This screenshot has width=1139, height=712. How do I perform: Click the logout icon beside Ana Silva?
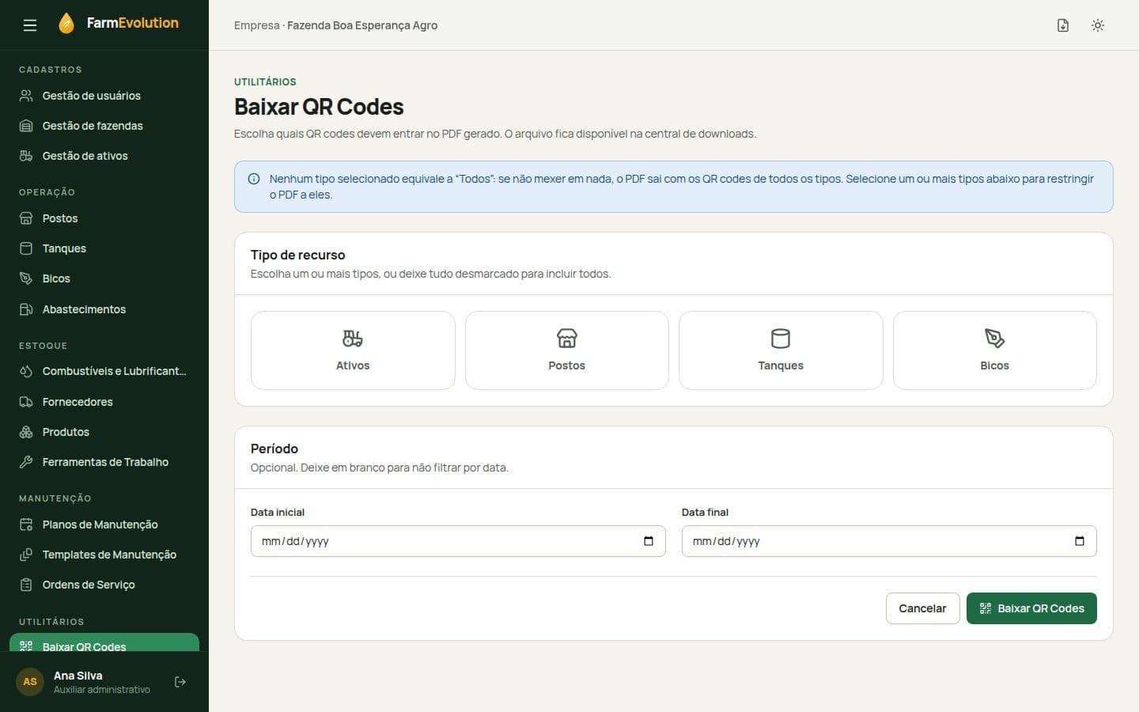pos(180,682)
